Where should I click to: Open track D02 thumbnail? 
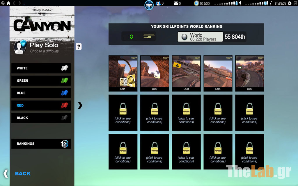coord(155,74)
